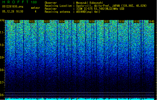157x100 pixels.
Task: Click the 1632 time marker
Action: [x=32, y=21]
